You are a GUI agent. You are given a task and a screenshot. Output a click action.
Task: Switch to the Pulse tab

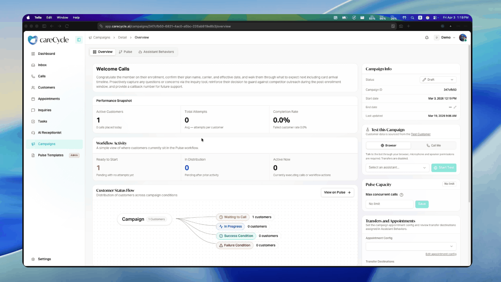coord(126,51)
